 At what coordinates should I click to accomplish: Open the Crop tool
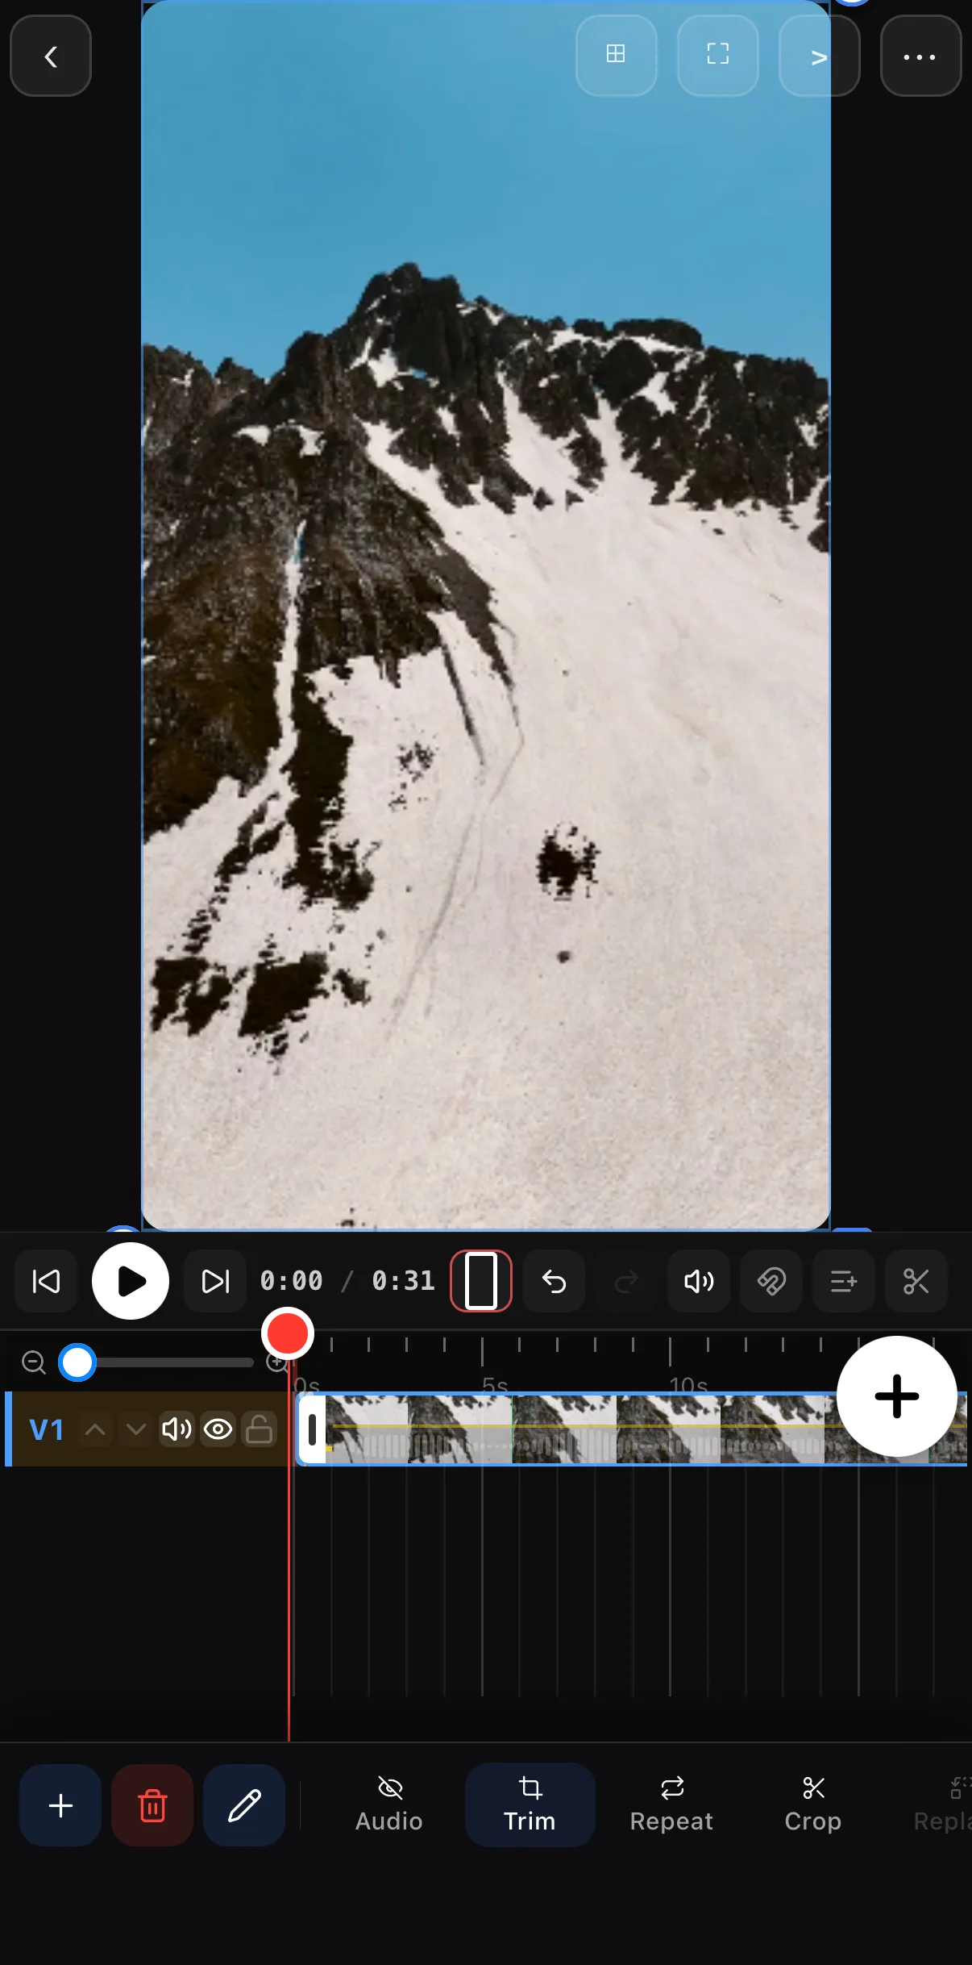[813, 1805]
